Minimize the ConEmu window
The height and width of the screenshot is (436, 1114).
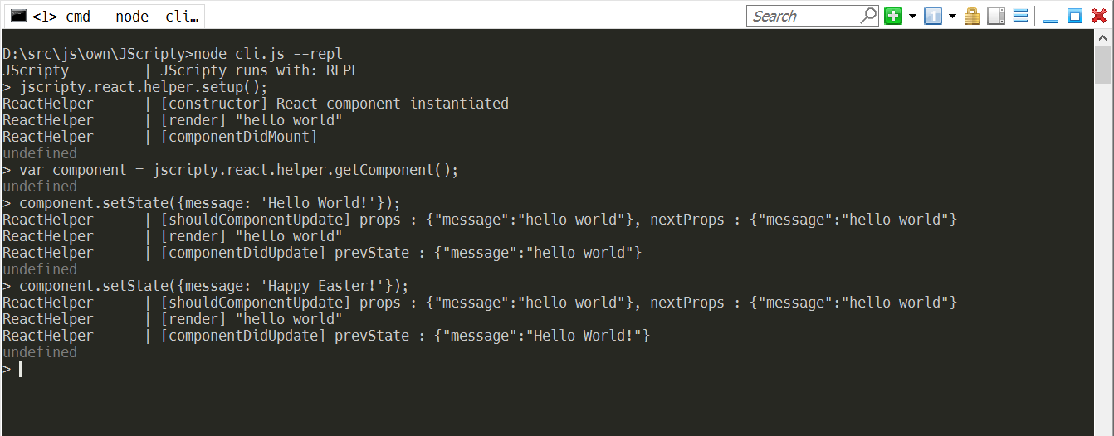tap(1051, 16)
